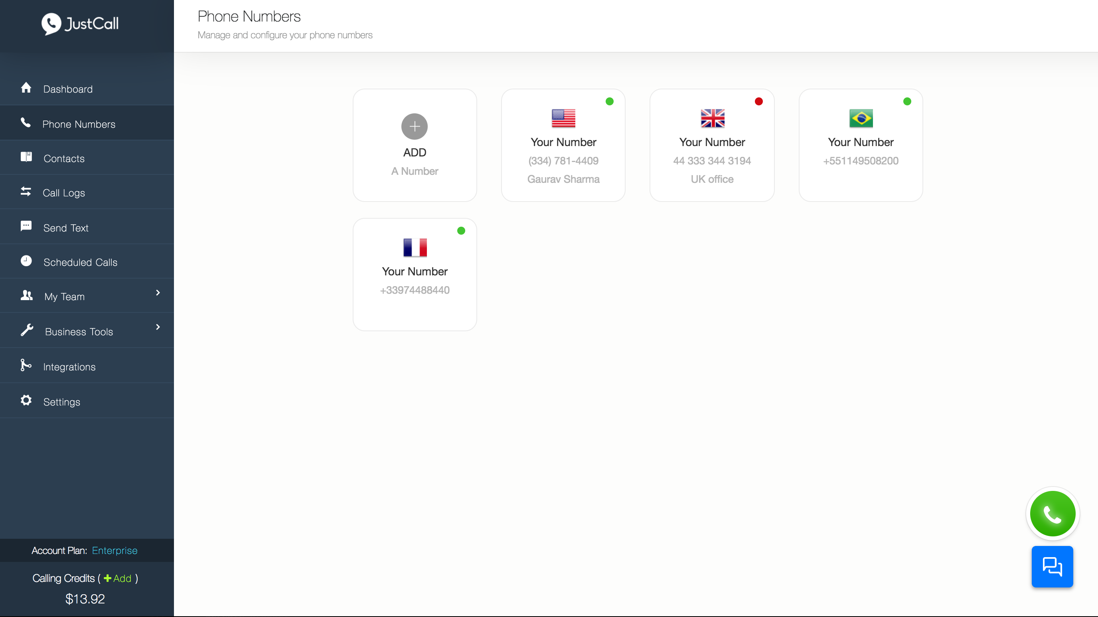Click the Contacts book icon
Viewport: 1098px width, 617px height.
pyautogui.click(x=26, y=157)
